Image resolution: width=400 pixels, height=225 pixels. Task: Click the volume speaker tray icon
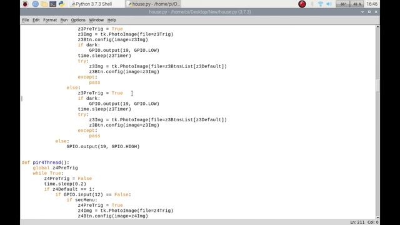(x=329, y=4)
